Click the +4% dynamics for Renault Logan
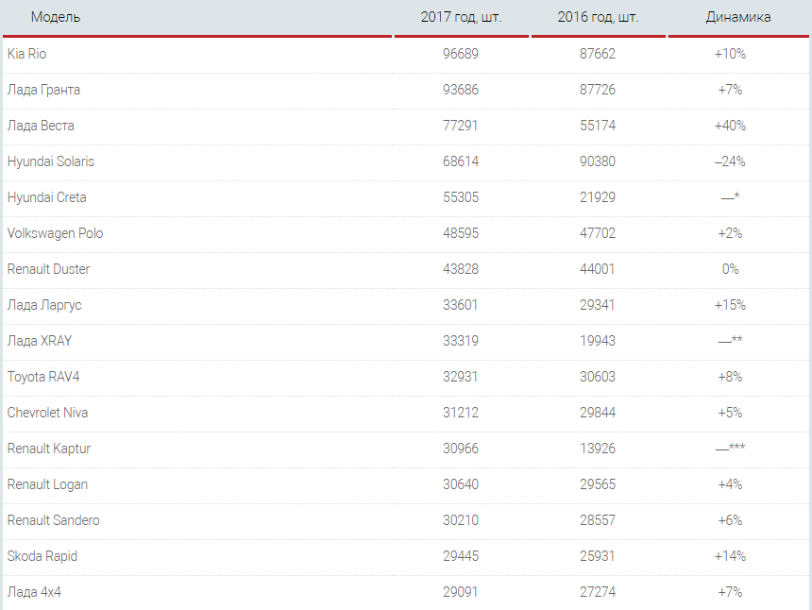The image size is (812, 610). point(730,484)
